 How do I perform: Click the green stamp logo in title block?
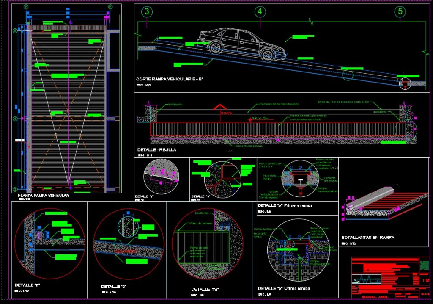(424, 265)
